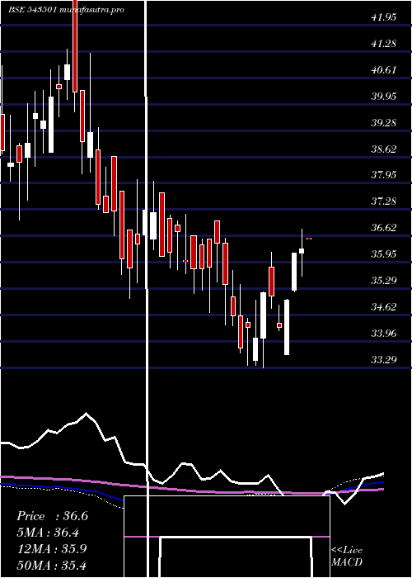Click the 37.28 price axis label
Viewport: 412px width, 578px height.
(384, 201)
